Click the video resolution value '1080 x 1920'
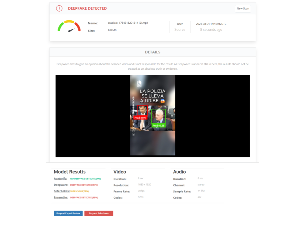Screen dimensions: 300x225 144,185
